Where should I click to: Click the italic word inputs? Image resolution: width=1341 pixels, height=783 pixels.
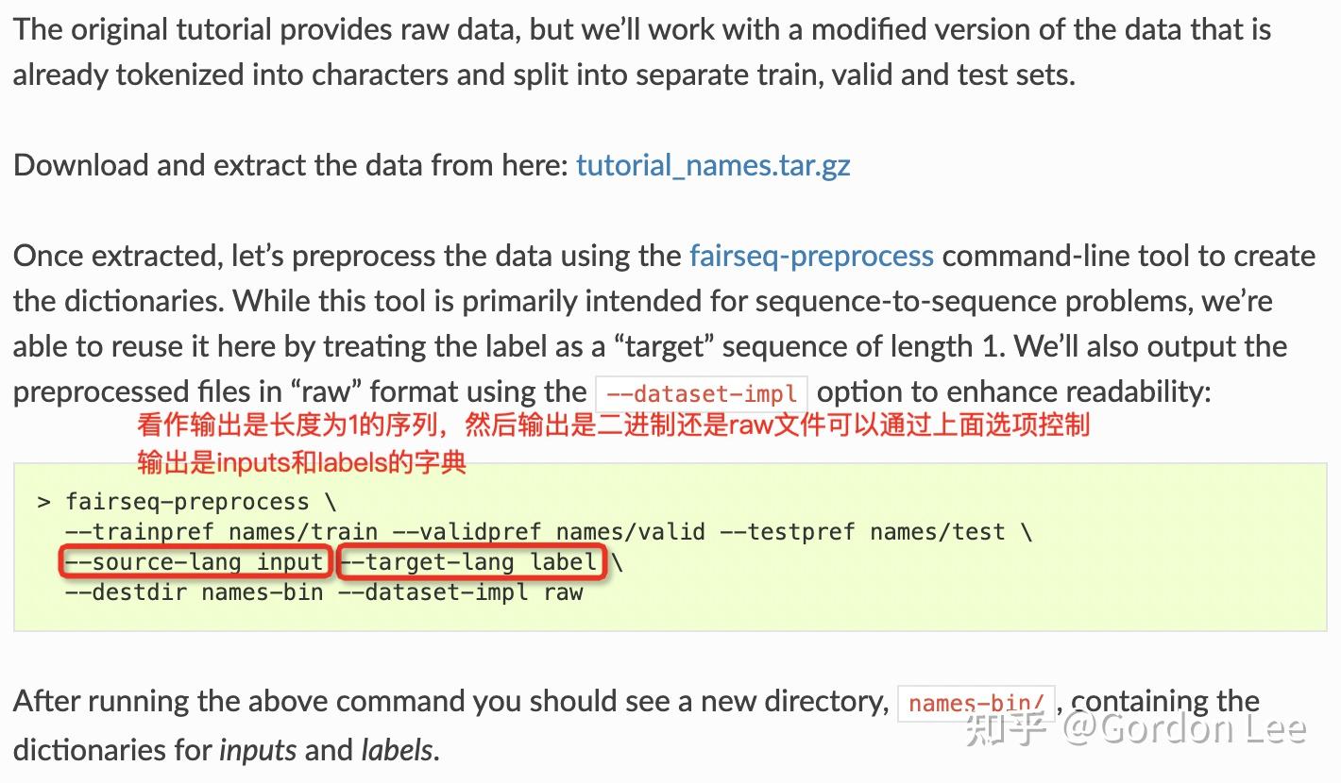[258, 750]
